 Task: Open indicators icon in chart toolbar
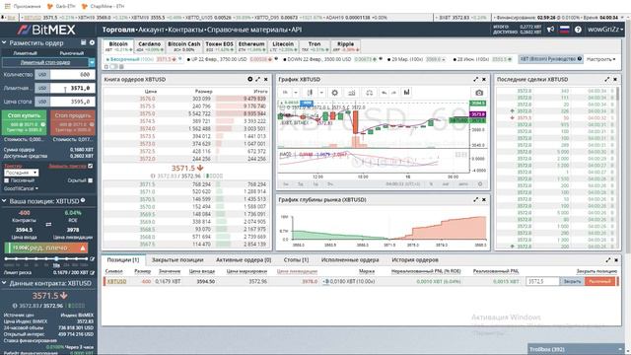pyautogui.click(x=352, y=93)
